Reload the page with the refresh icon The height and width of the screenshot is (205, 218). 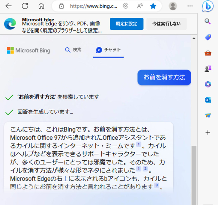pyautogui.click(x=25, y=6)
